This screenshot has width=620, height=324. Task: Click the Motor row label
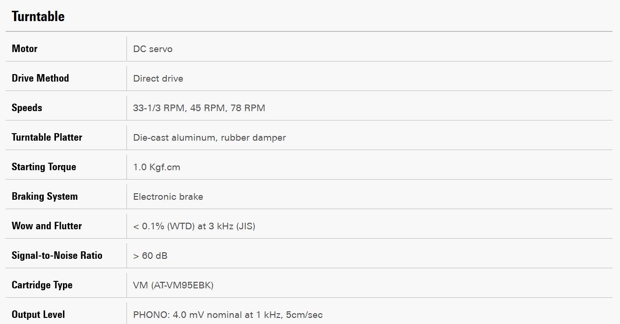[x=24, y=49]
